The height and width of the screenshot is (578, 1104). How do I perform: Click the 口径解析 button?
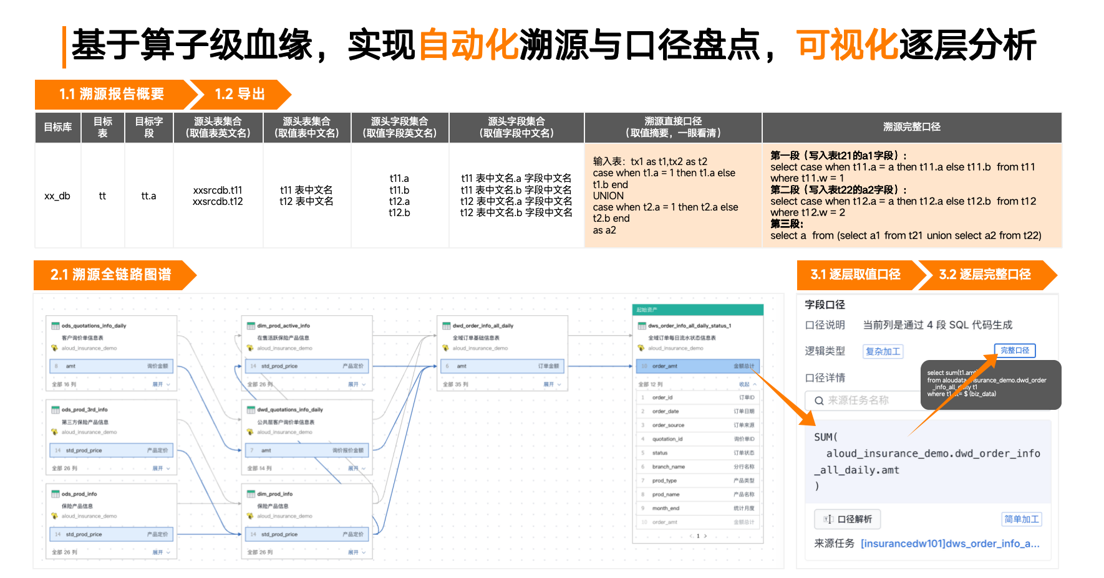pyautogui.click(x=847, y=519)
